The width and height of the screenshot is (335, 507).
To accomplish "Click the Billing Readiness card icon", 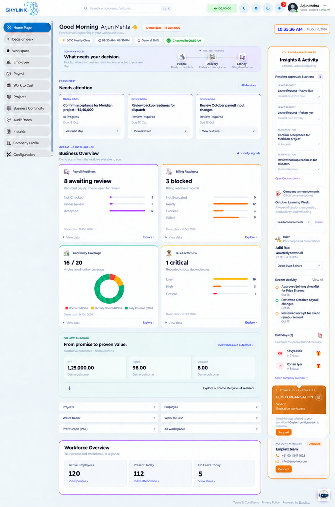I will [169, 172].
